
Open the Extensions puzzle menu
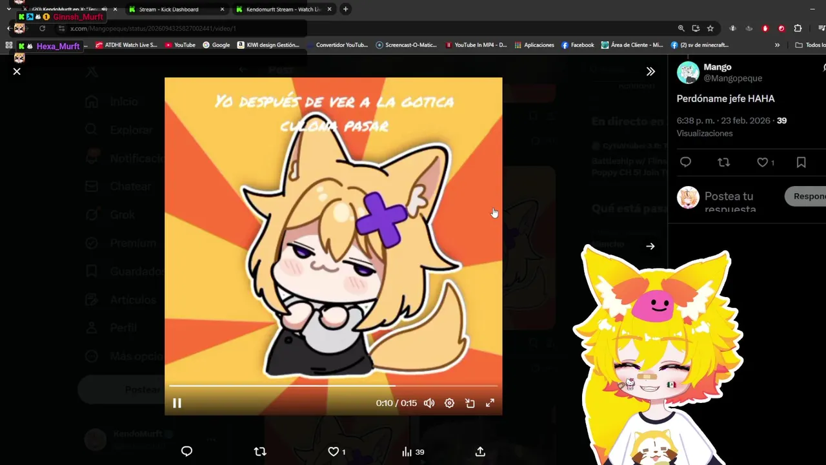click(x=798, y=28)
